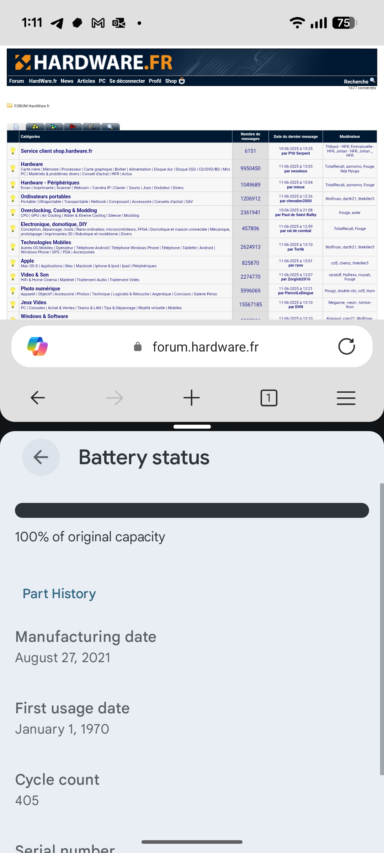Viewport: 384px width, 853px height.
Task: Open a new browser tab
Action: pos(192,398)
